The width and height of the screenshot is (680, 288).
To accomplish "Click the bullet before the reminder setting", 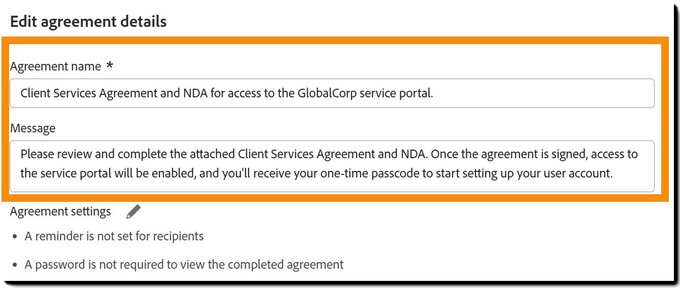I will (x=15, y=237).
